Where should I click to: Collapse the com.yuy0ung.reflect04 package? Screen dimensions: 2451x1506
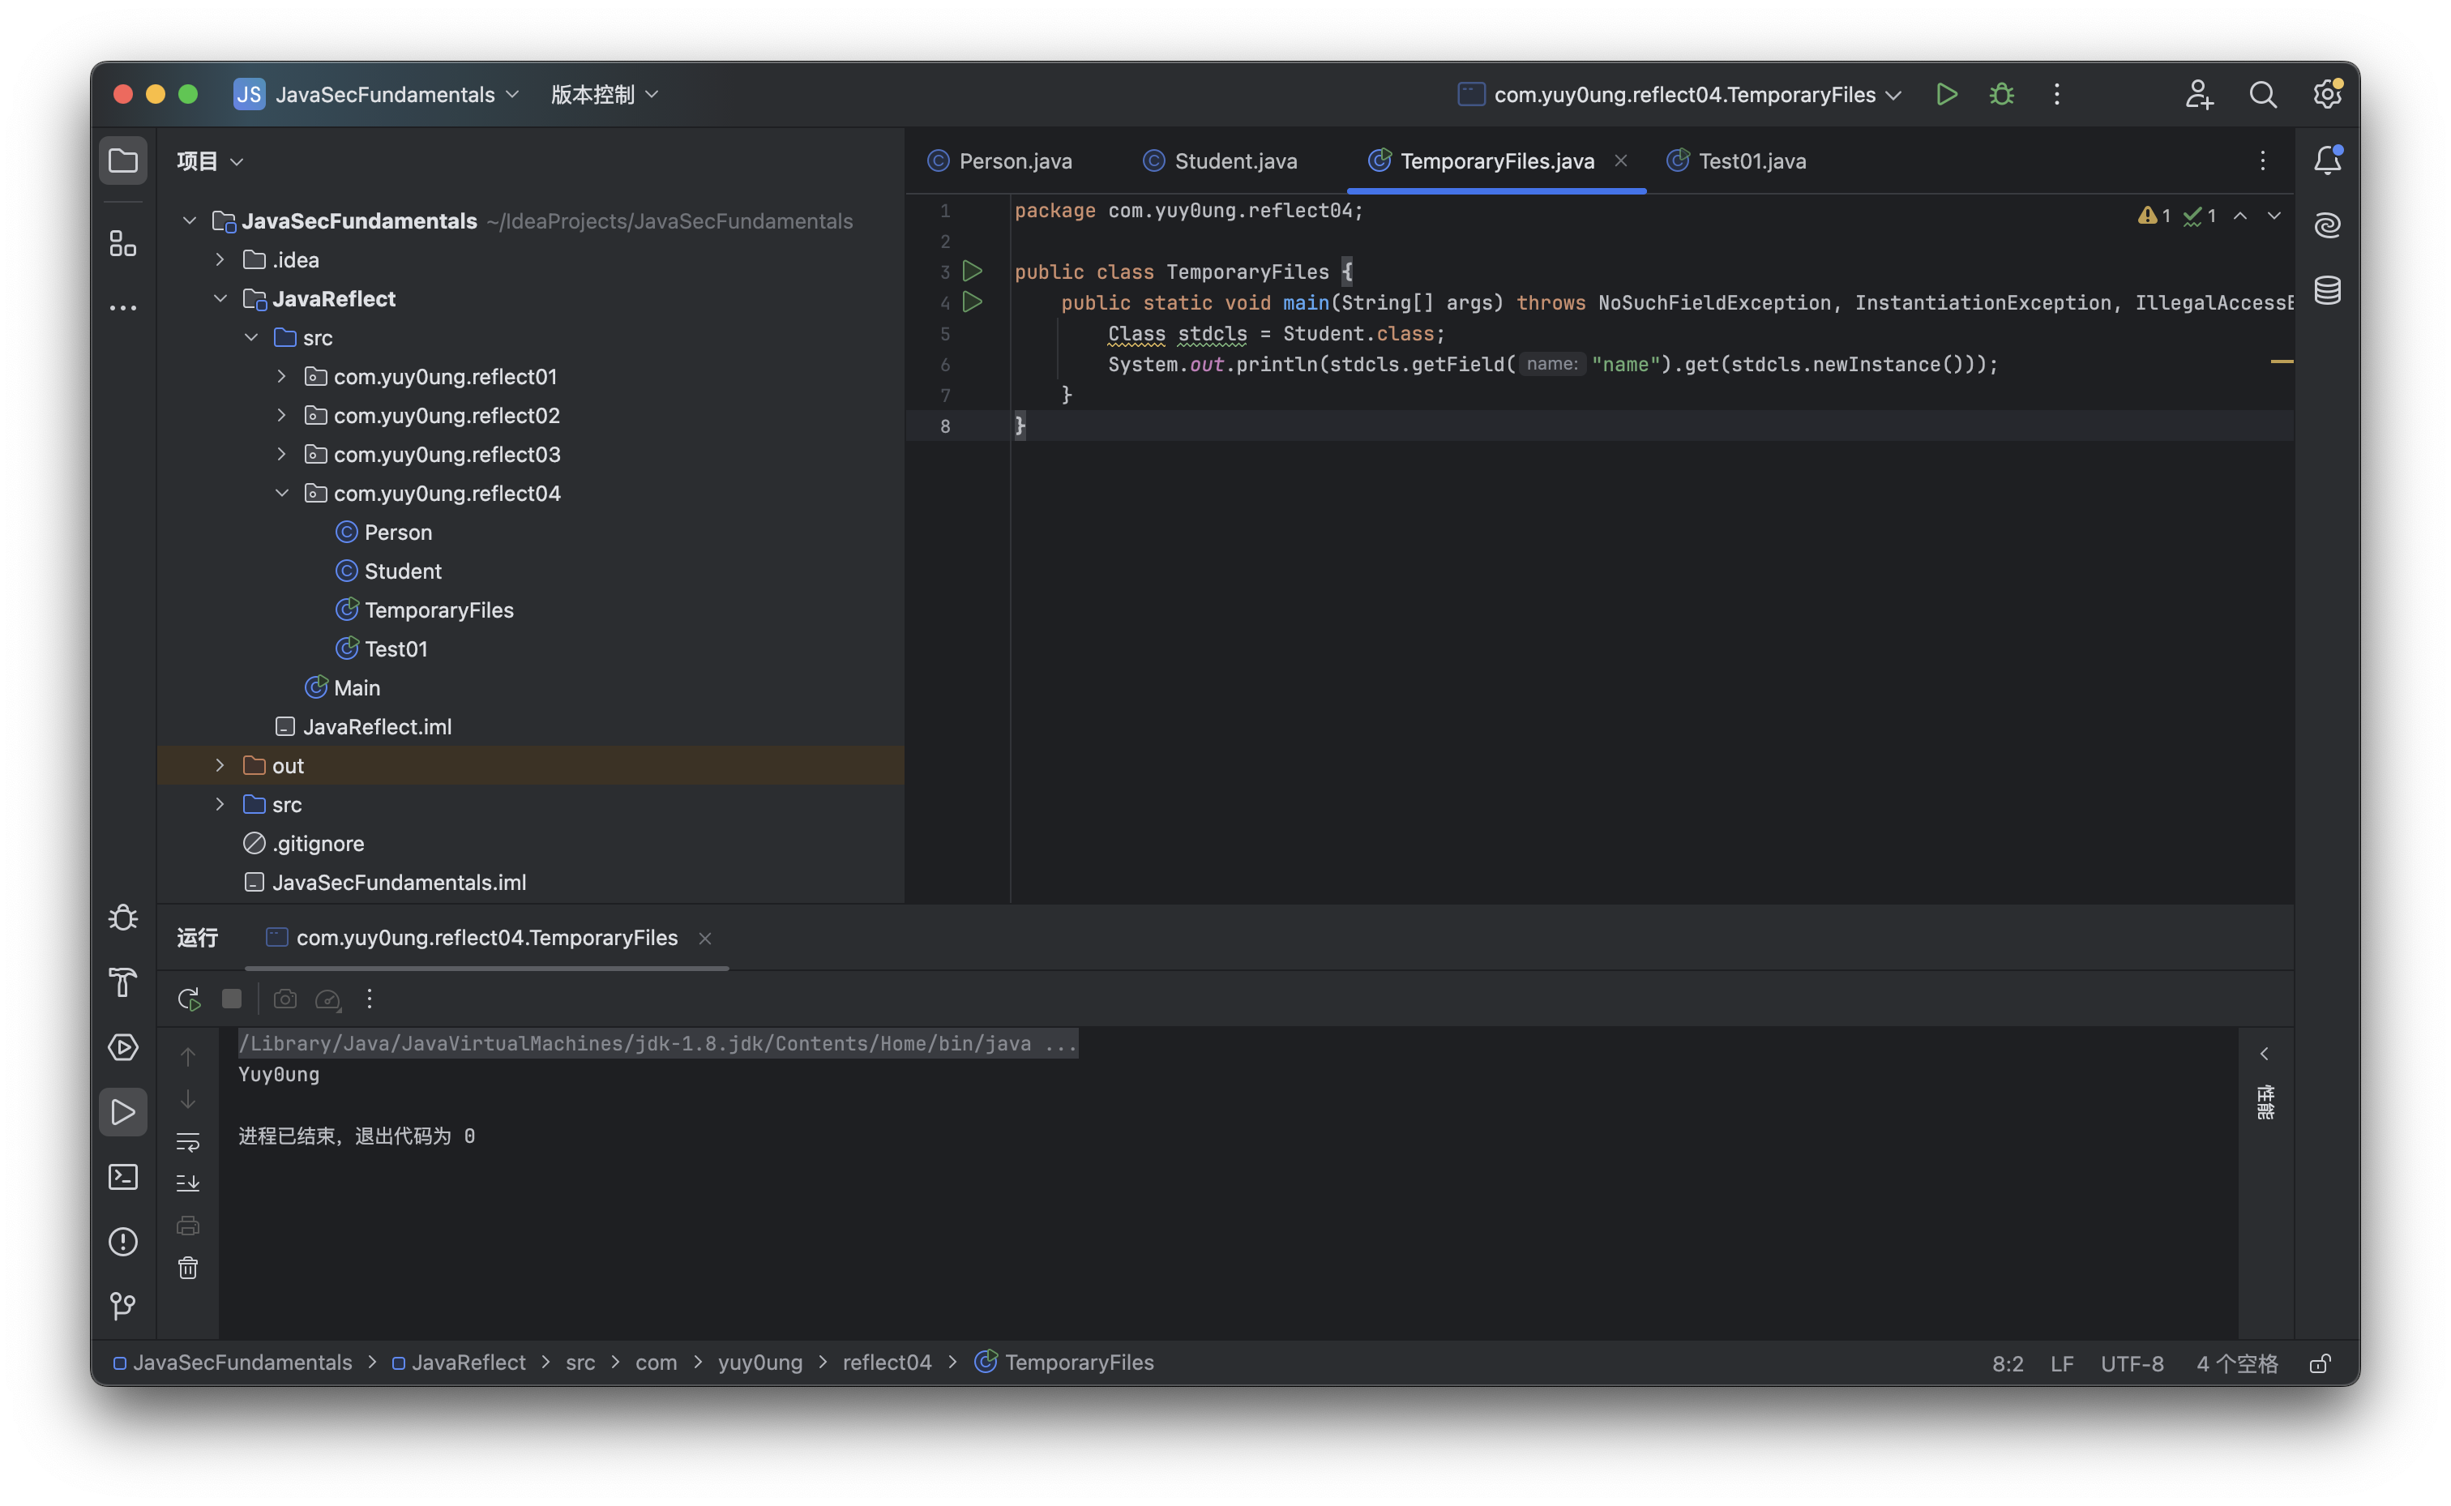click(x=282, y=493)
